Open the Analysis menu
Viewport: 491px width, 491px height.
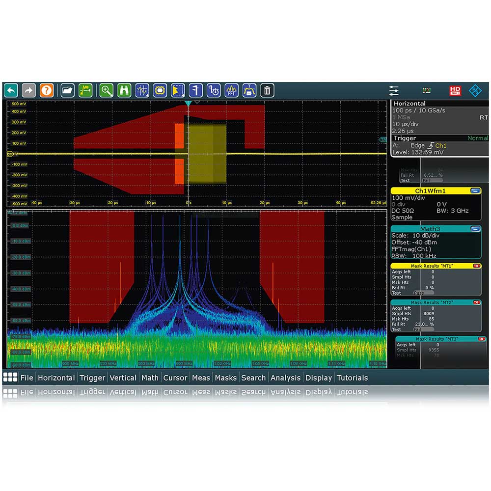[285, 378]
